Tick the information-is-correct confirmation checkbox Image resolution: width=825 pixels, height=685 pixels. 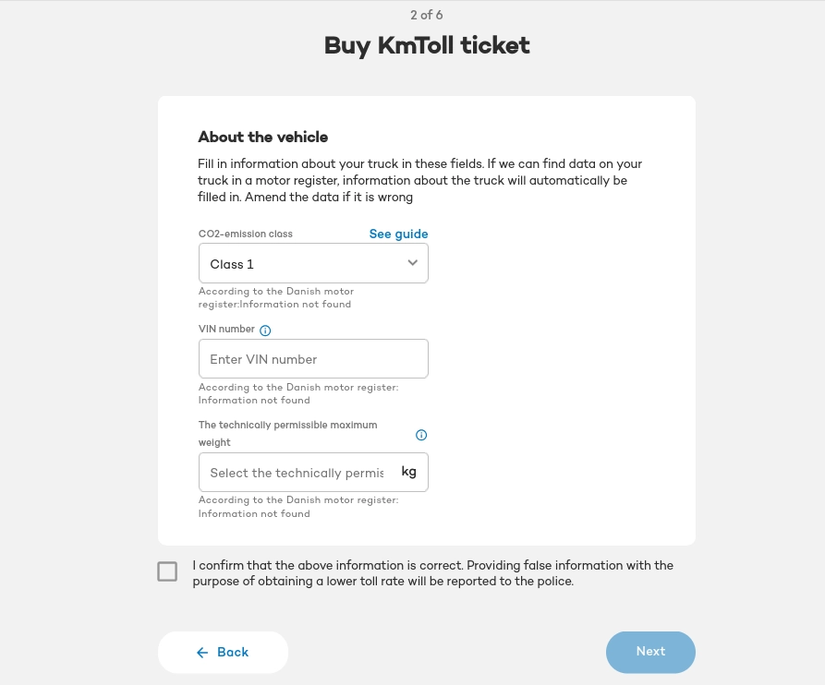(167, 571)
